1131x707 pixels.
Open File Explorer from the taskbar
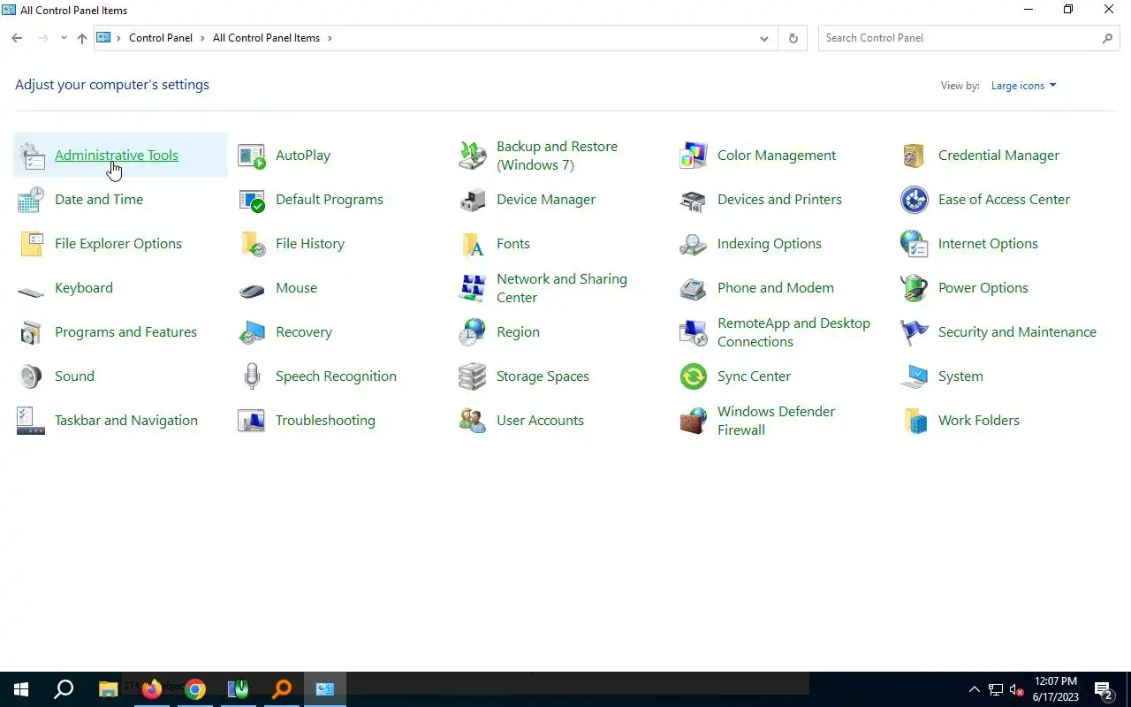pyautogui.click(x=108, y=689)
